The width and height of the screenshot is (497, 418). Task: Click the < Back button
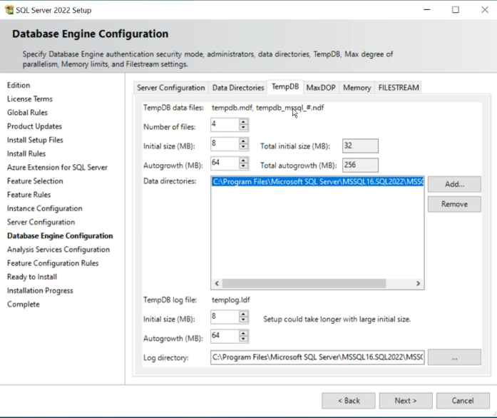(349, 401)
